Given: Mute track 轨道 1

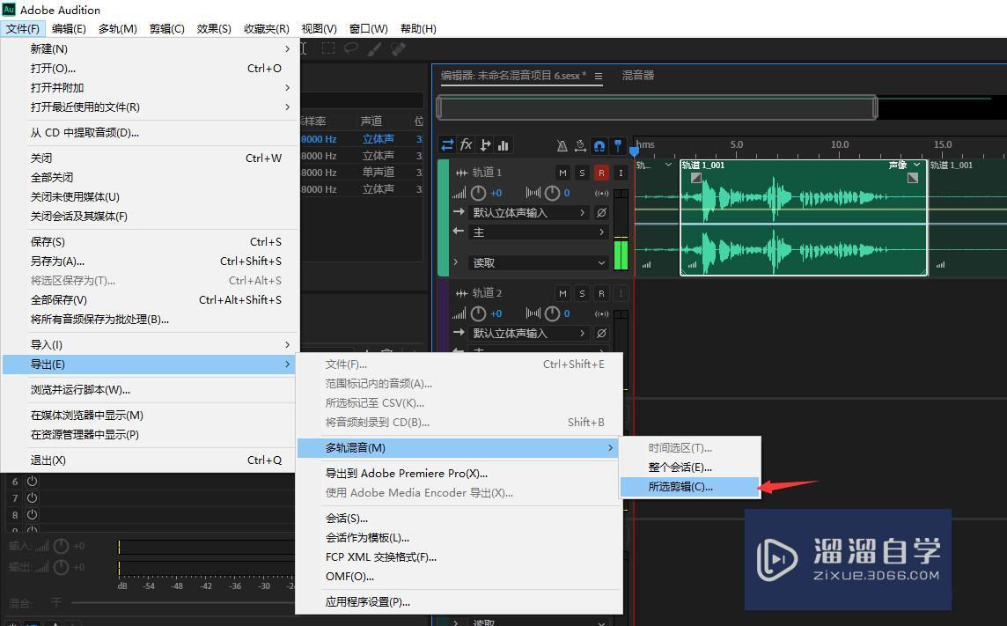Looking at the screenshot, I should click(x=562, y=173).
